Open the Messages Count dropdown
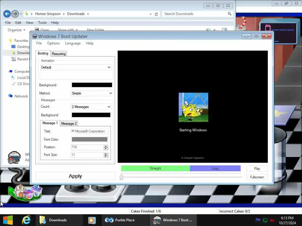 pyautogui.click(x=91, y=107)
